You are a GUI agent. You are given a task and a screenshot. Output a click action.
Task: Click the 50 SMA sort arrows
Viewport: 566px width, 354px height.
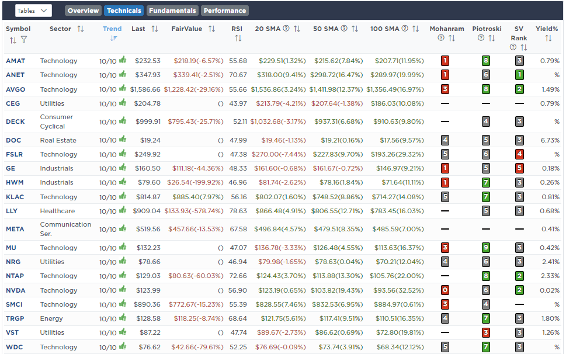coord(355,29)
